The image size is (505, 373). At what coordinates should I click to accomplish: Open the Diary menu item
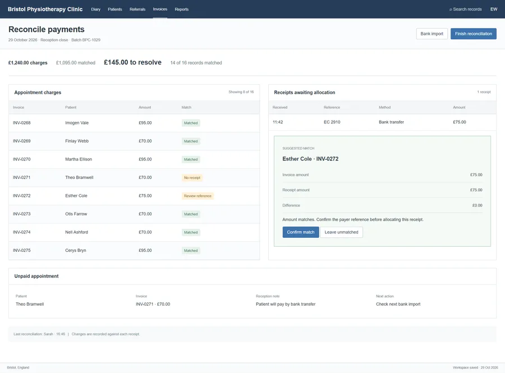pos(95,10)
